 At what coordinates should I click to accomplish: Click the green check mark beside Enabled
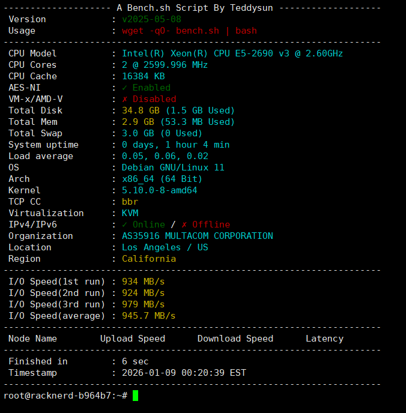(124, 88)
